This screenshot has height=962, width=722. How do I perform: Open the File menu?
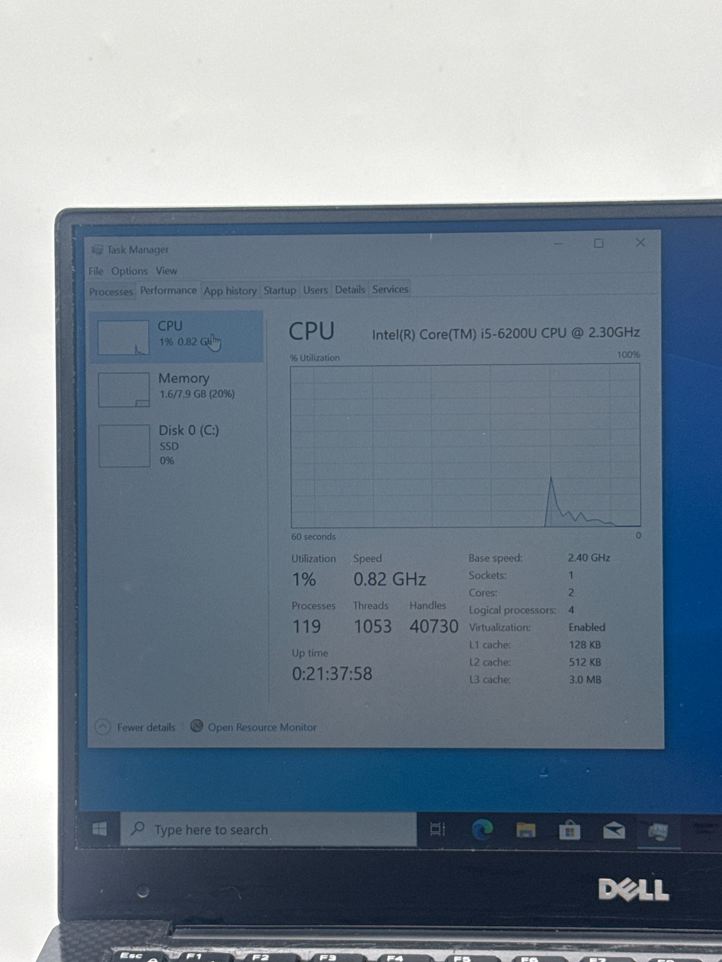tap(96, 271)
